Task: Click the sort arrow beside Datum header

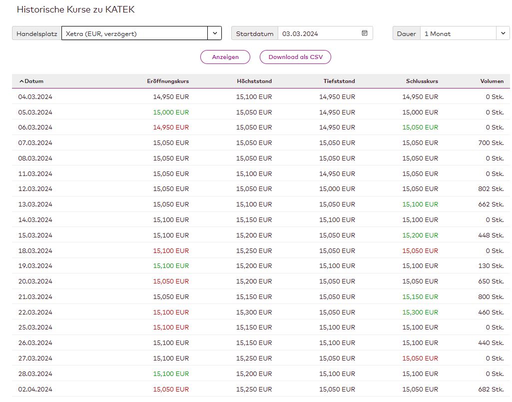Action: [x=21, y=81]
